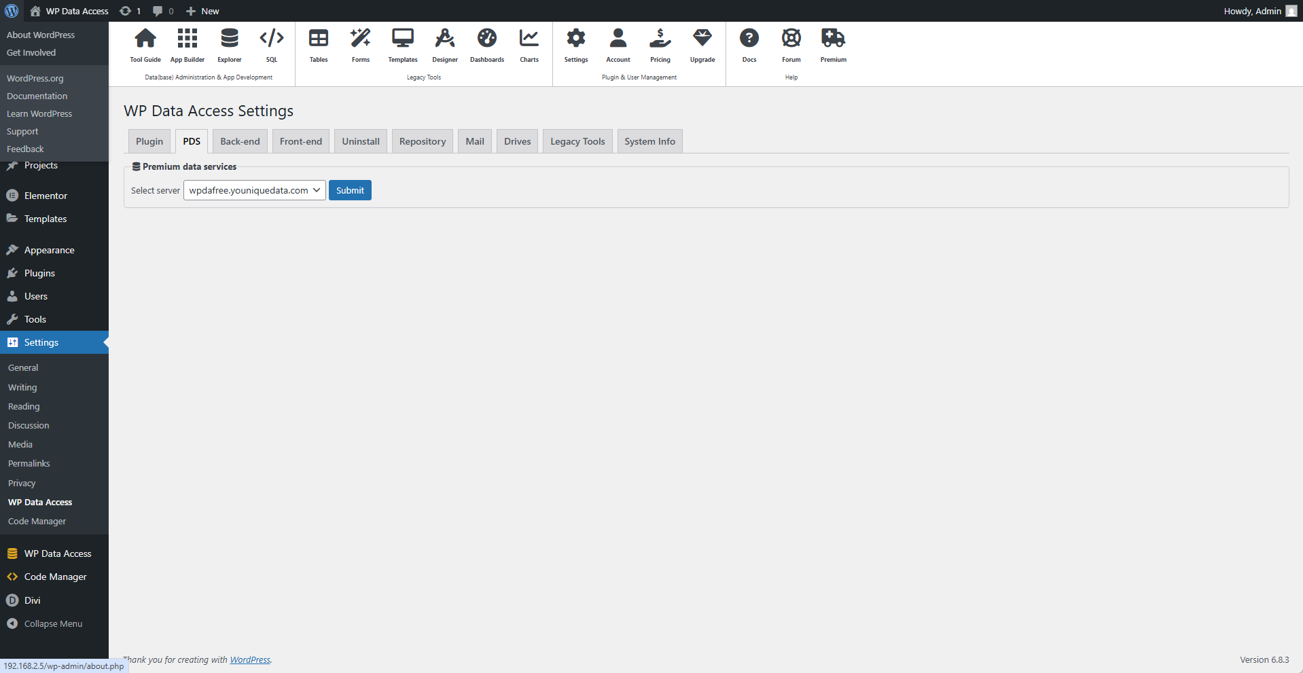Open the Designer legacy tool
This screenshot has width=1303, height=673.
pos(444,44)
